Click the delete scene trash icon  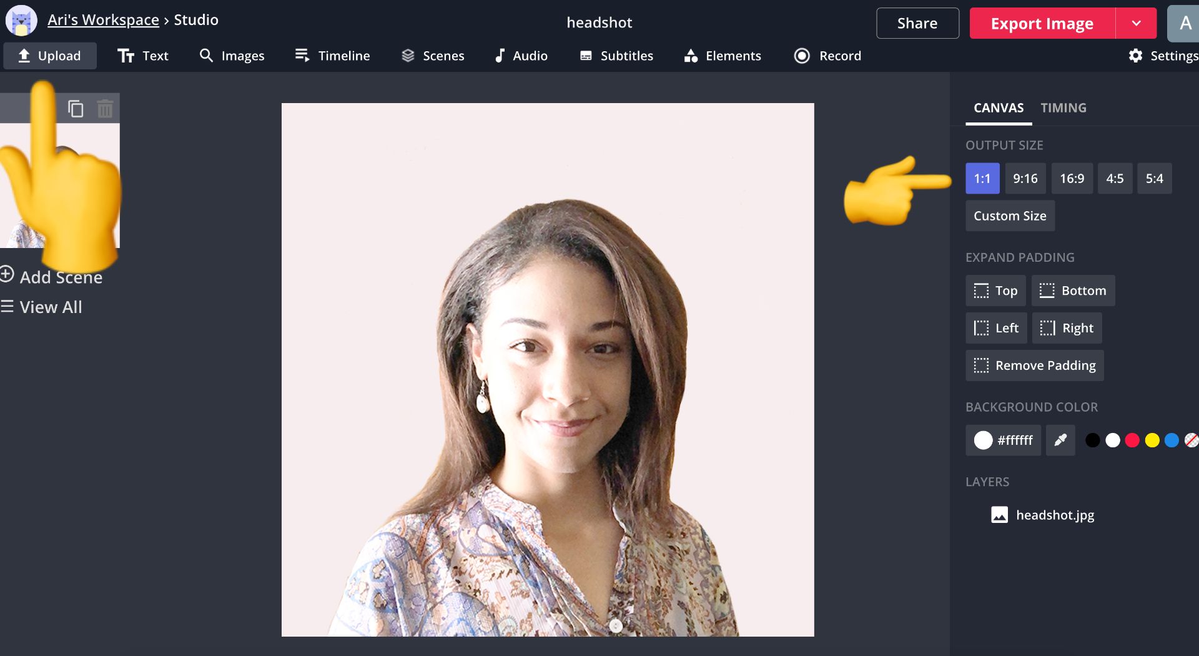click(105, 109)
